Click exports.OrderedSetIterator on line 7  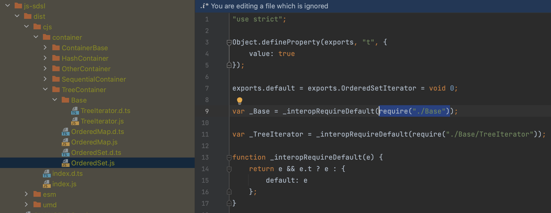[362, 88]
